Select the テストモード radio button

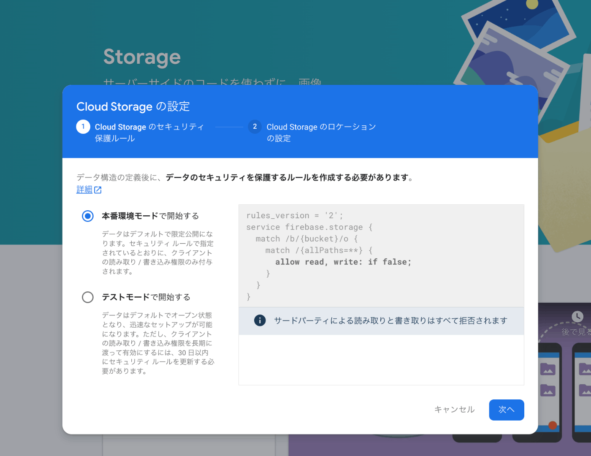pyautogui.click(x=88, y=297)
